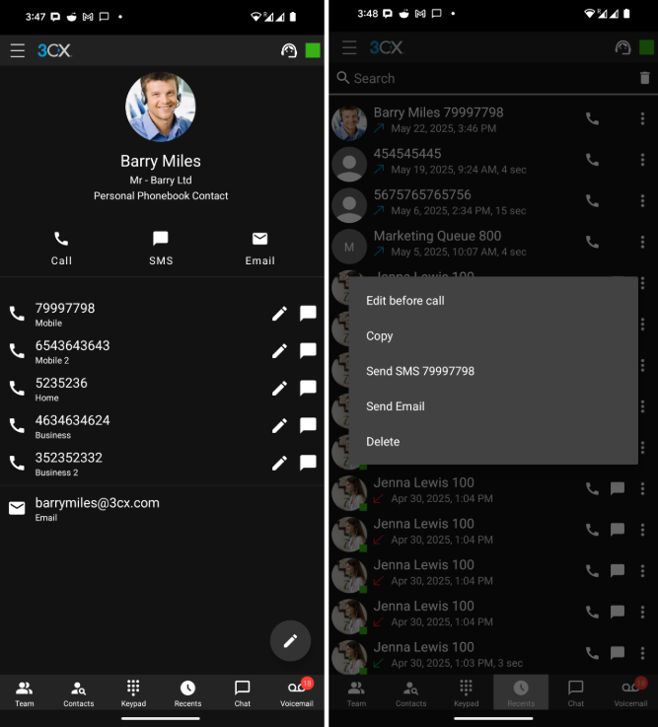
Task: Call Jenna Lewis from 1:03 PM entry
Action: [x=592, y=653]
